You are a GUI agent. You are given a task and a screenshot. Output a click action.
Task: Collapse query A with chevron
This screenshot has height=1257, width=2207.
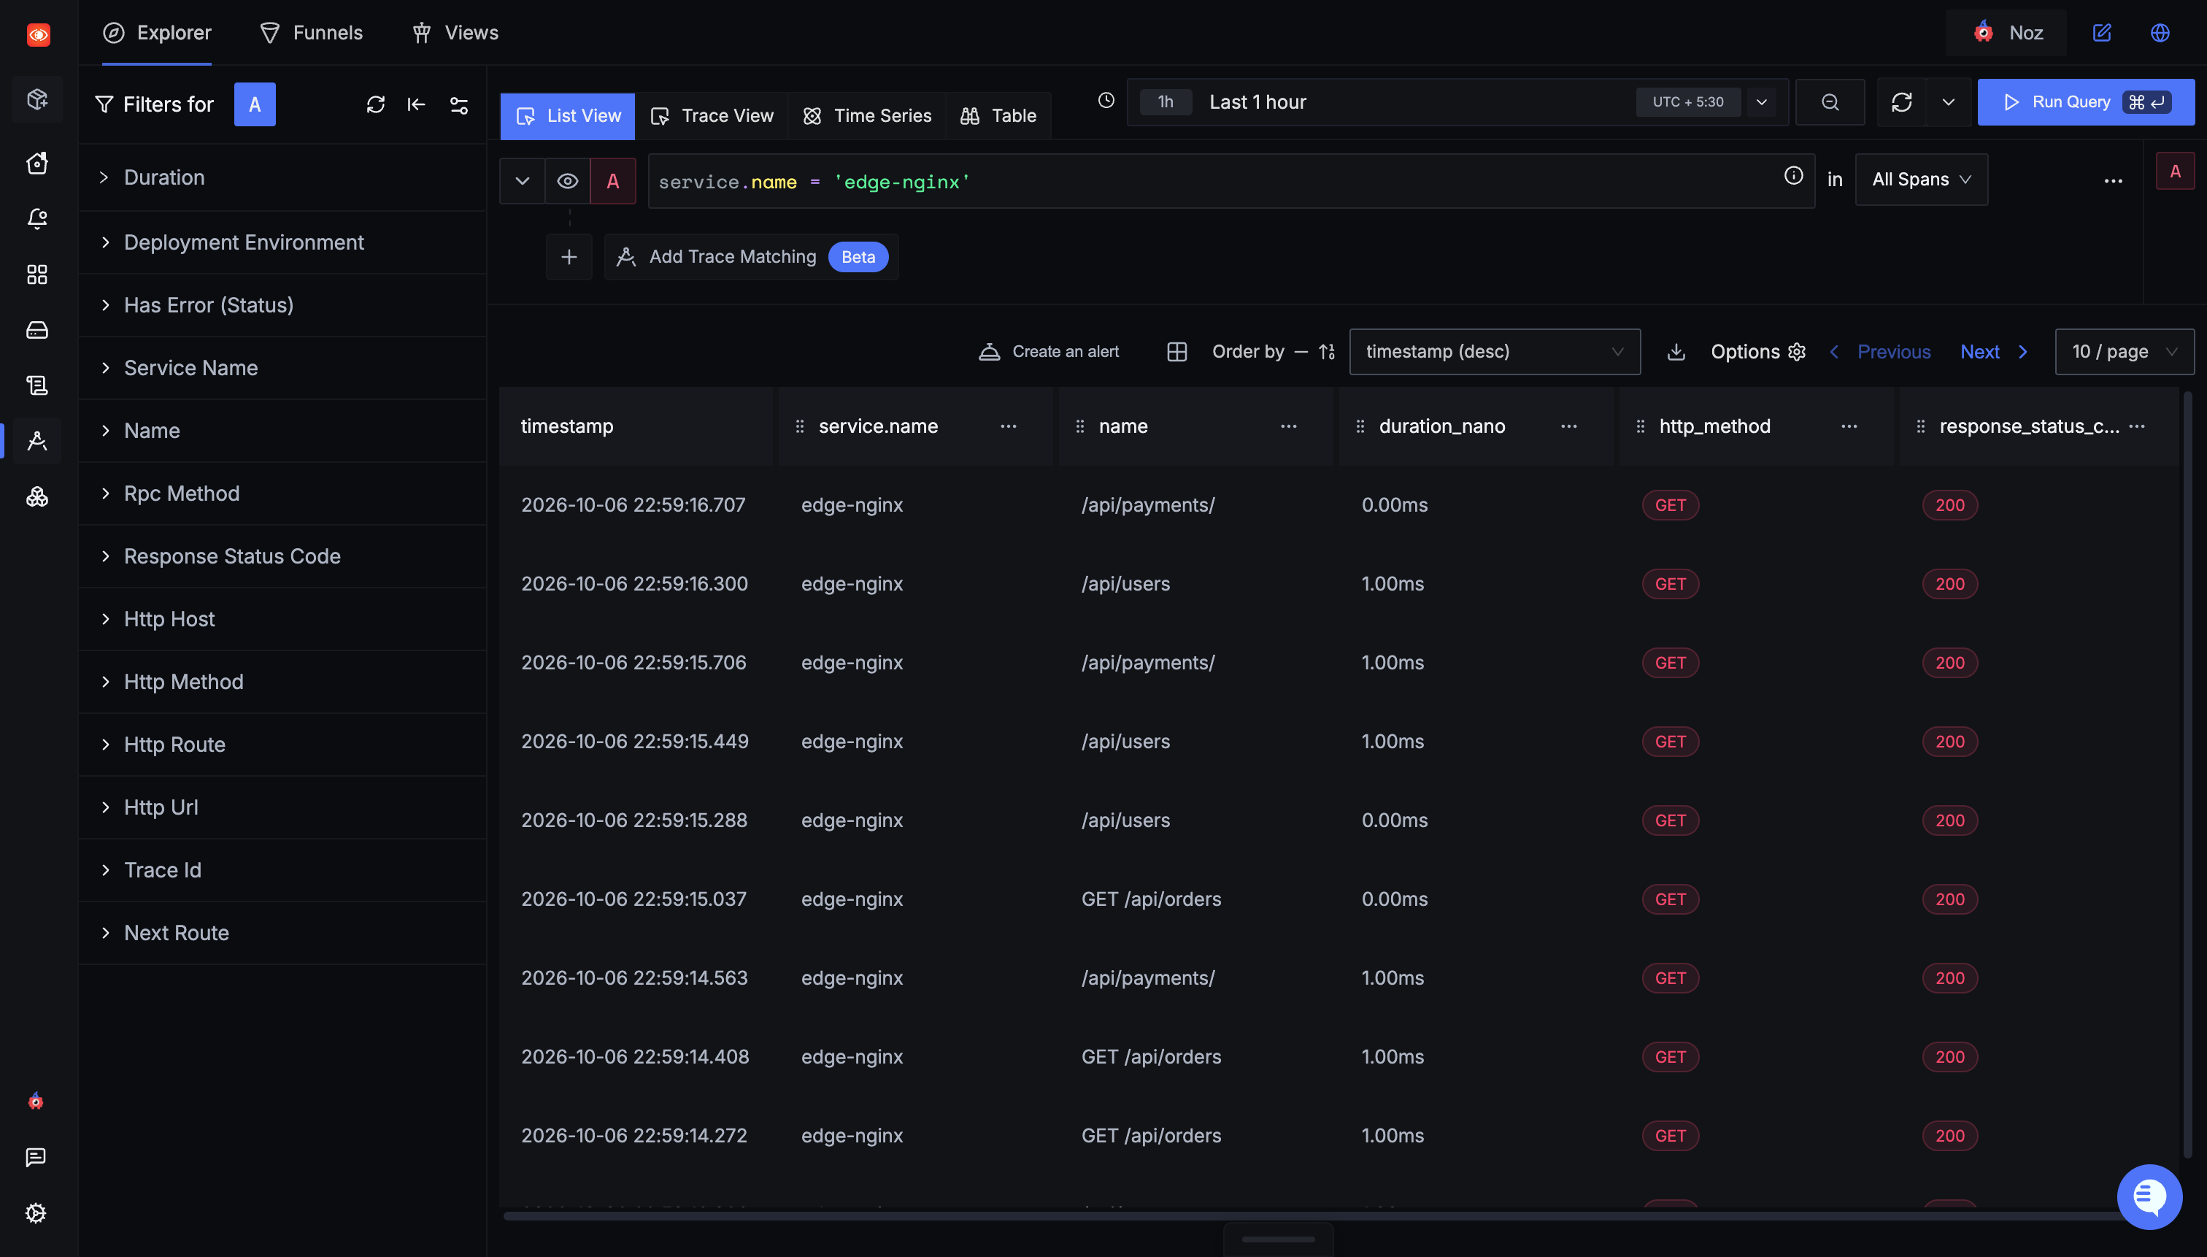click(522, 181)
